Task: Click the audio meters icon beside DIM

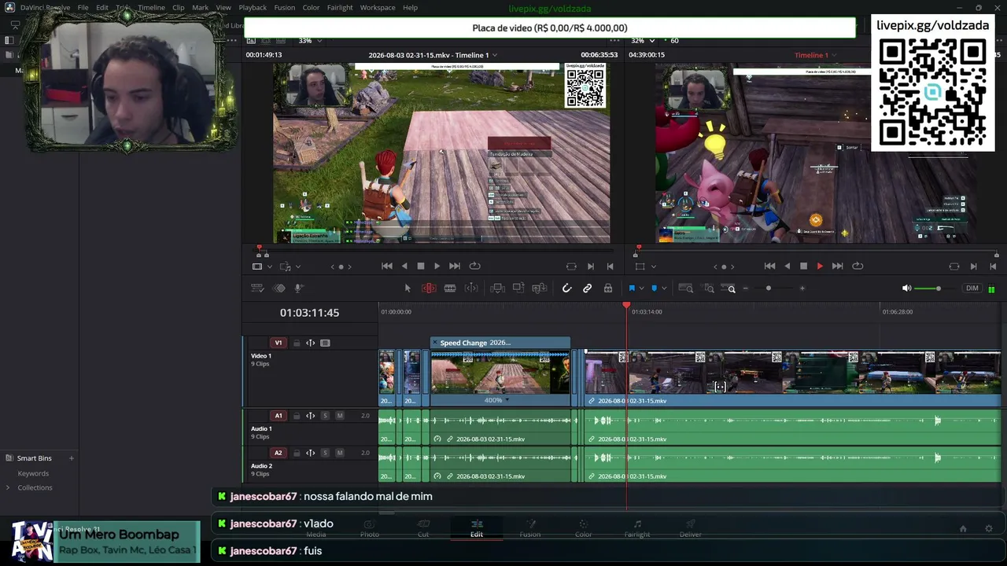Action: pos(991,289)
